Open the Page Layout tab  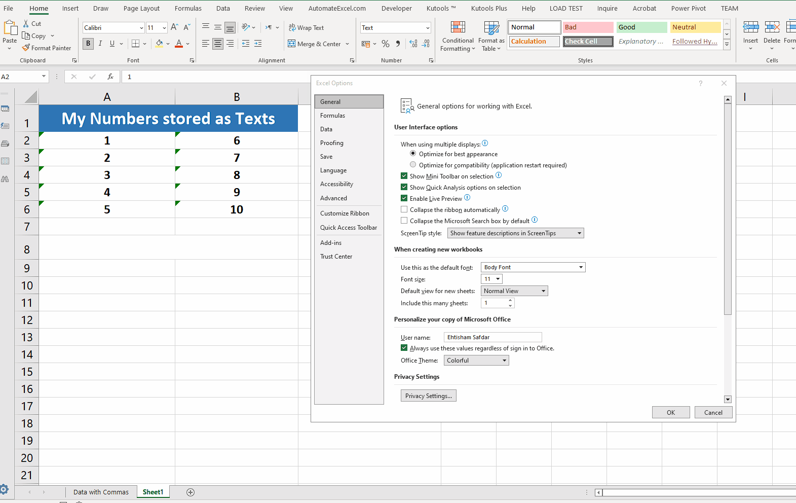141,8
